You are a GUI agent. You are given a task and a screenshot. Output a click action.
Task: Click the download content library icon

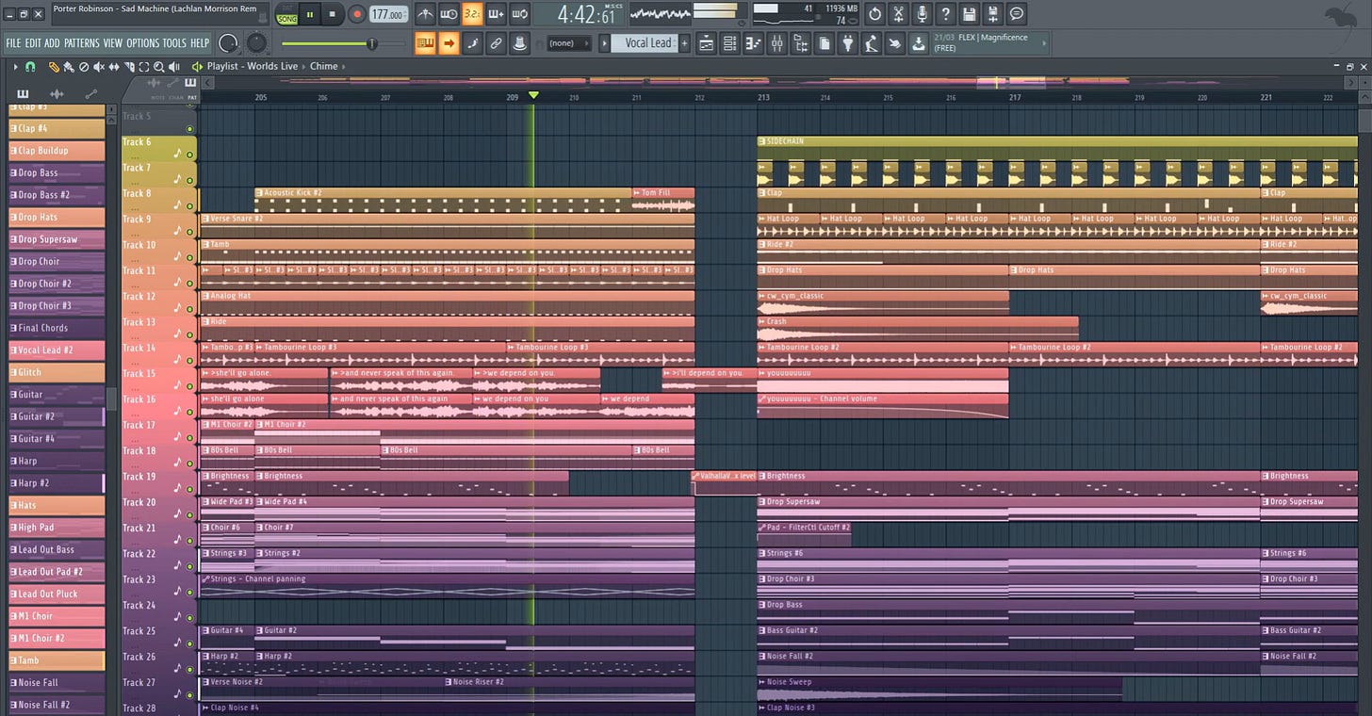[917, 43]
